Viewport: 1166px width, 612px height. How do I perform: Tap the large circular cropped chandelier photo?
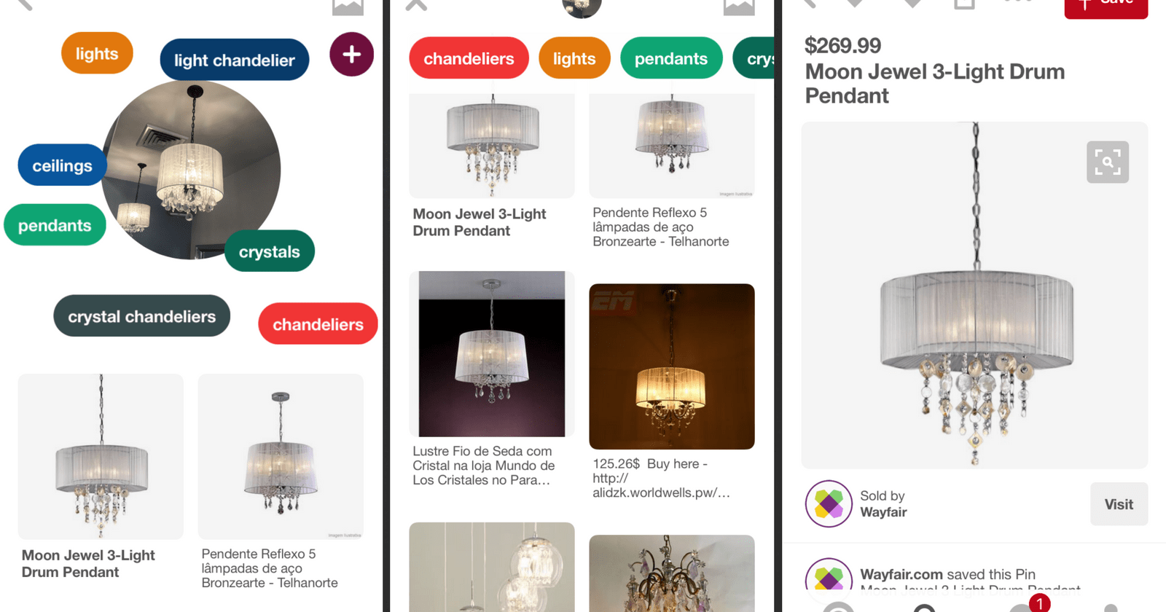tap(191, 169)
